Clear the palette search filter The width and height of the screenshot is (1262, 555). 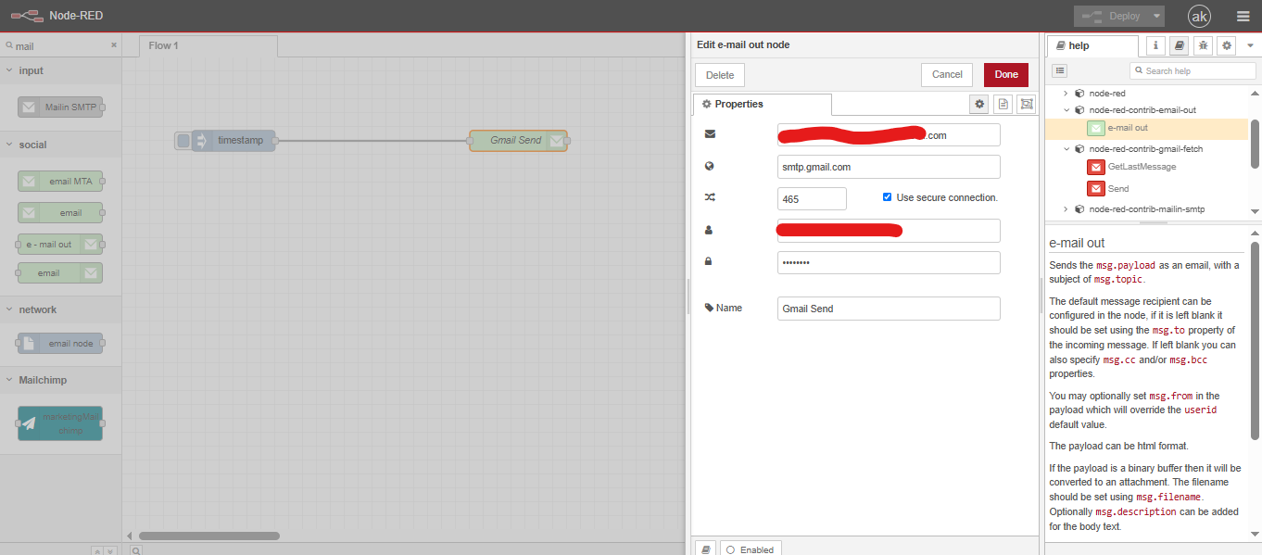(x=114, y=44)
